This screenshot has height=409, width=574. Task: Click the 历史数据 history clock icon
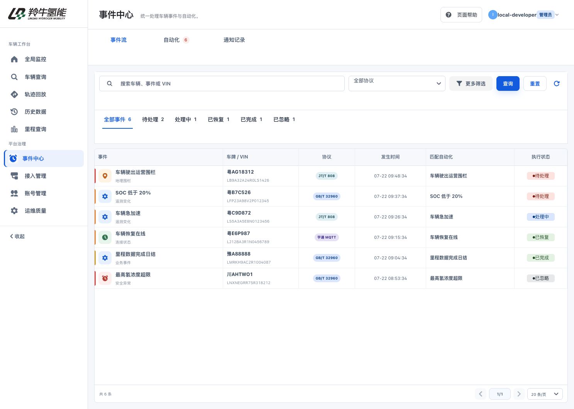click(14, 112)
